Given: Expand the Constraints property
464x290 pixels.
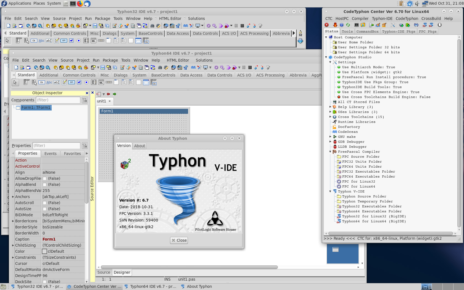Looking at the screenshot, I should tap(13, 257).
